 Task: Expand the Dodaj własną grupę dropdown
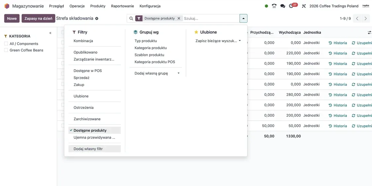coord(156,73)
